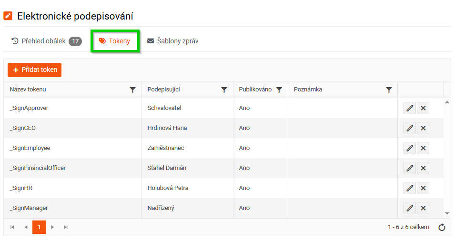Switch to Přehled obálek tab

[47, 41]
